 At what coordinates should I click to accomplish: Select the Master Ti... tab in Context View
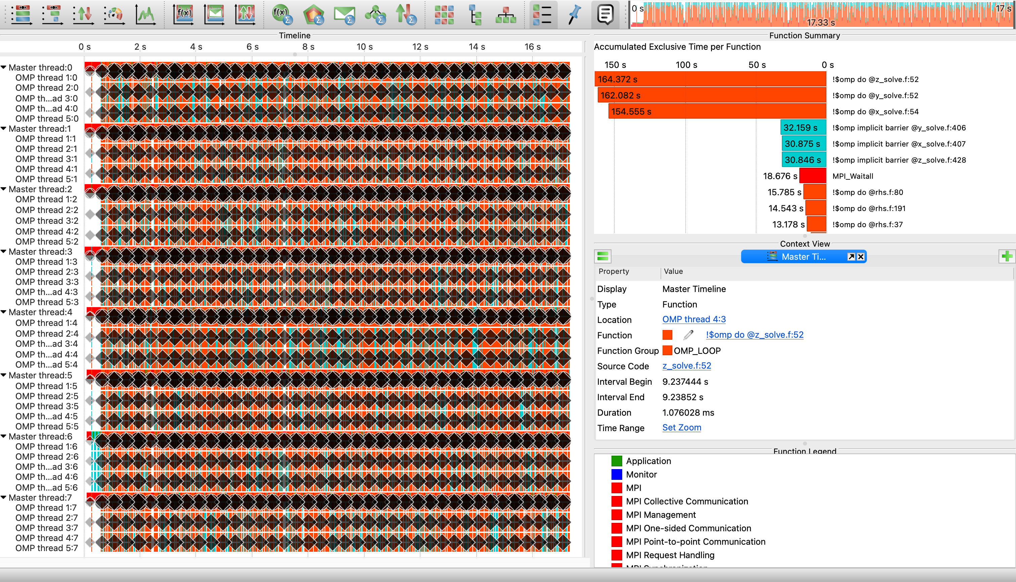[803, 257]
